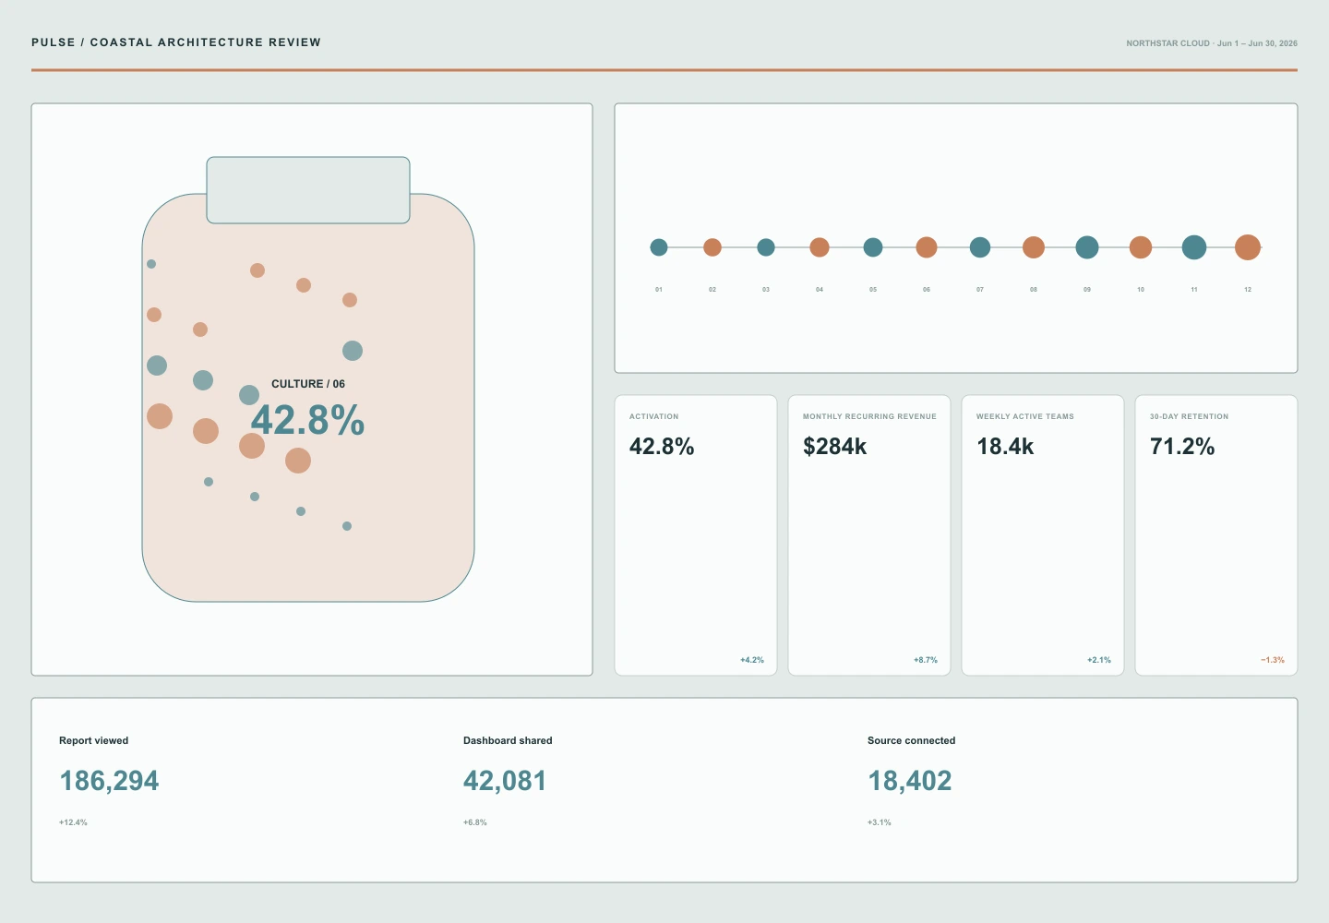
Task: Click the −1.3% retention change indicator
Action: [1273, 660]
